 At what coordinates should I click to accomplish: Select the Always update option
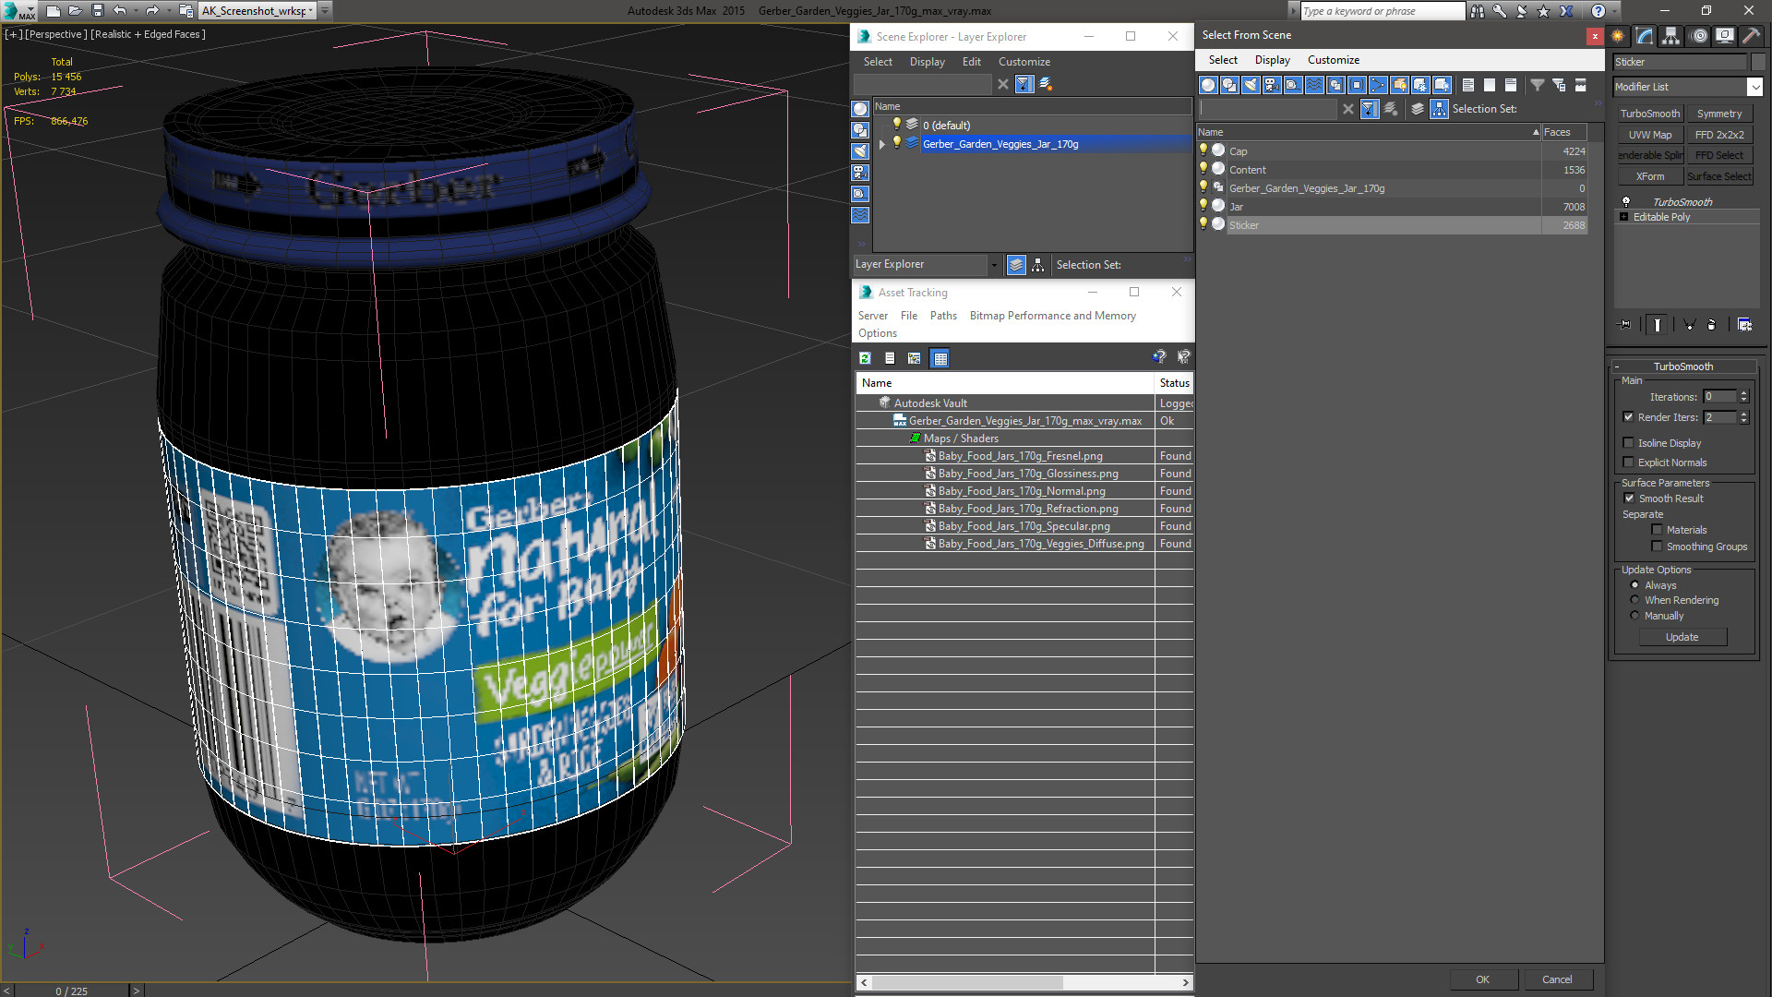click(1634, 585)
